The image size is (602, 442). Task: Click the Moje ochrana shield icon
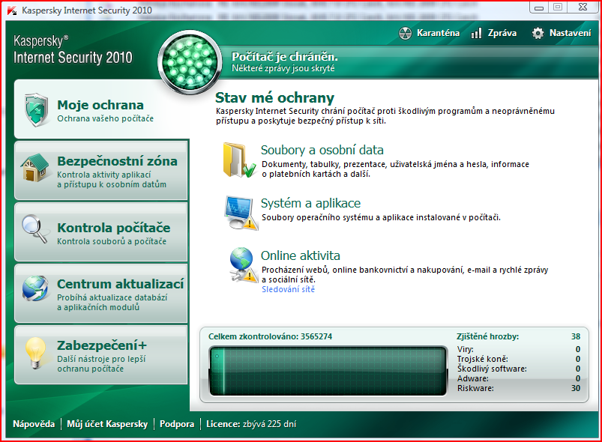point(36,110)
